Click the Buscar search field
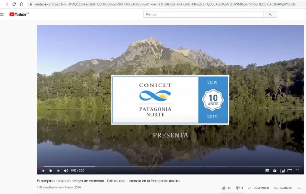306x194 pixels. 204,14
